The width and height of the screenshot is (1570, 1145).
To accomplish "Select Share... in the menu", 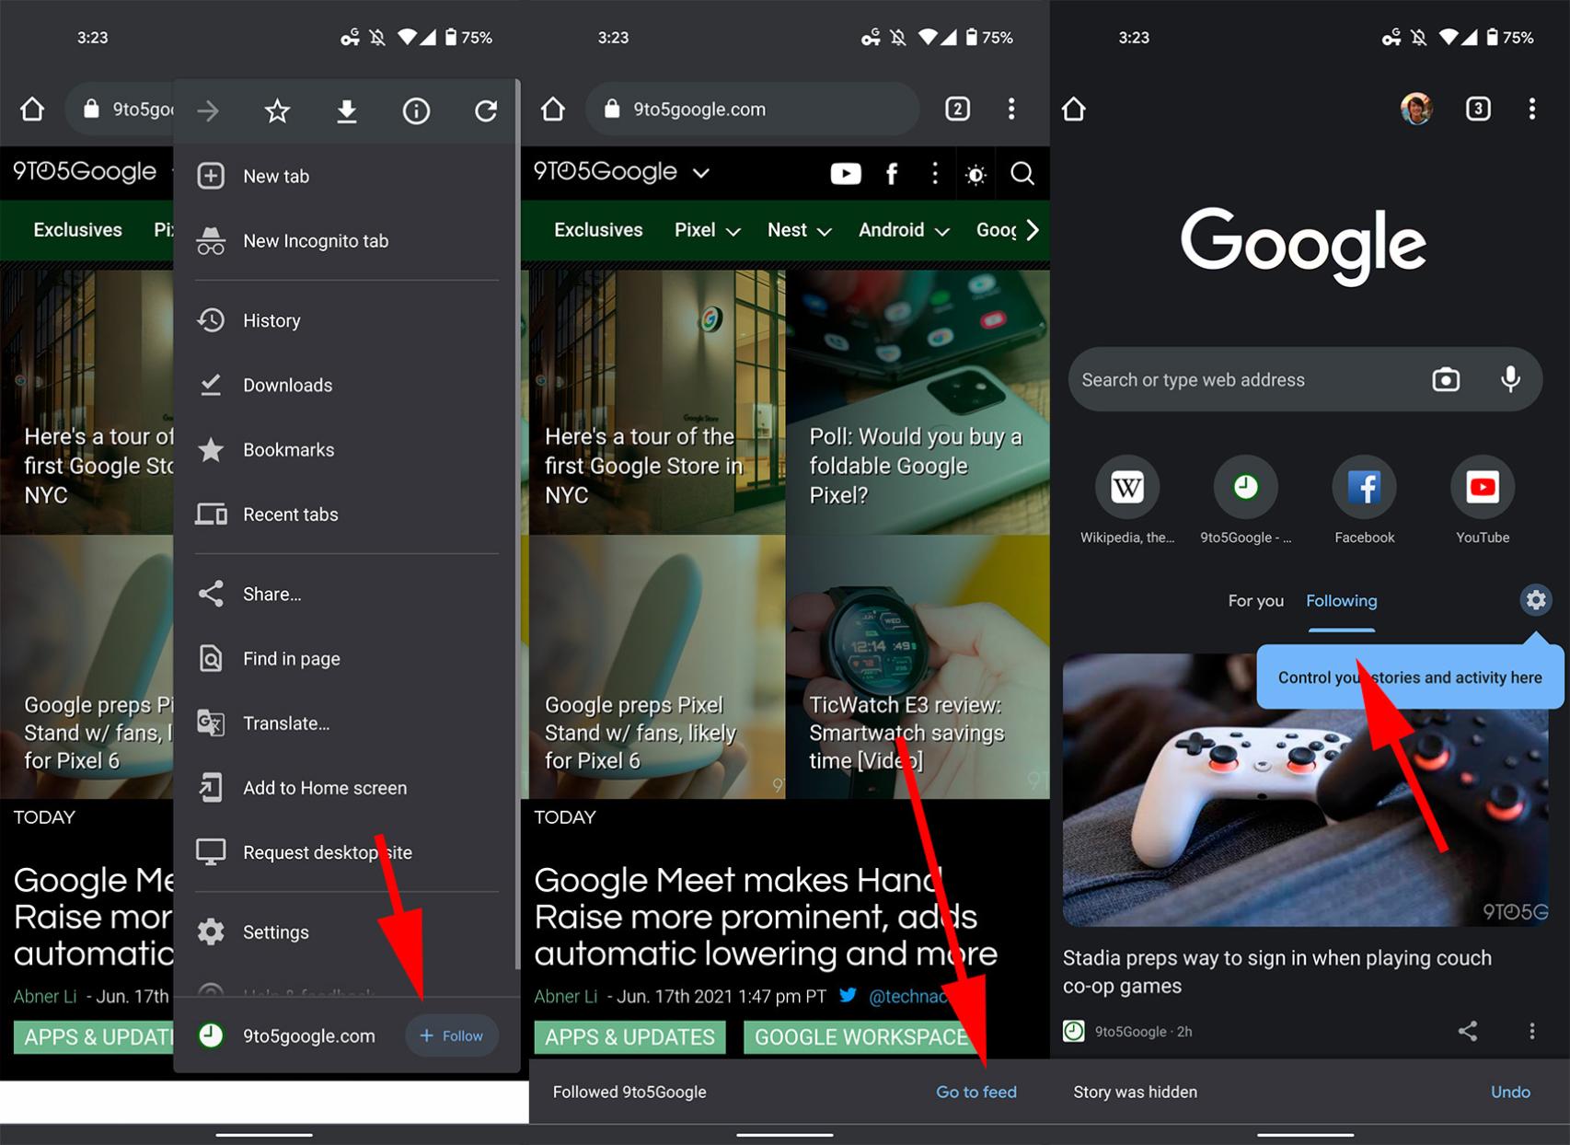I will 347,594.
